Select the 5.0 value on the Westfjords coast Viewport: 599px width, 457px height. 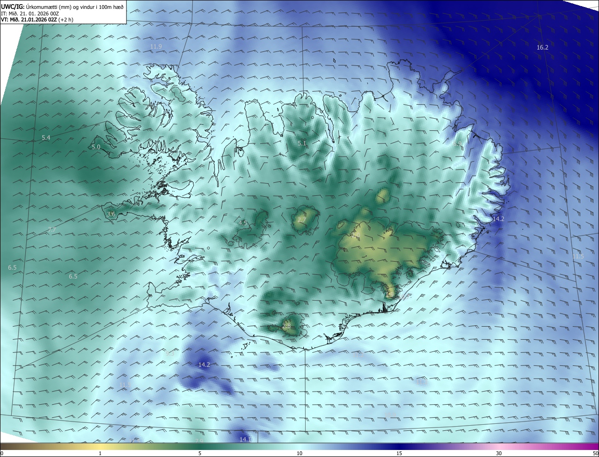tap(96, 147)
